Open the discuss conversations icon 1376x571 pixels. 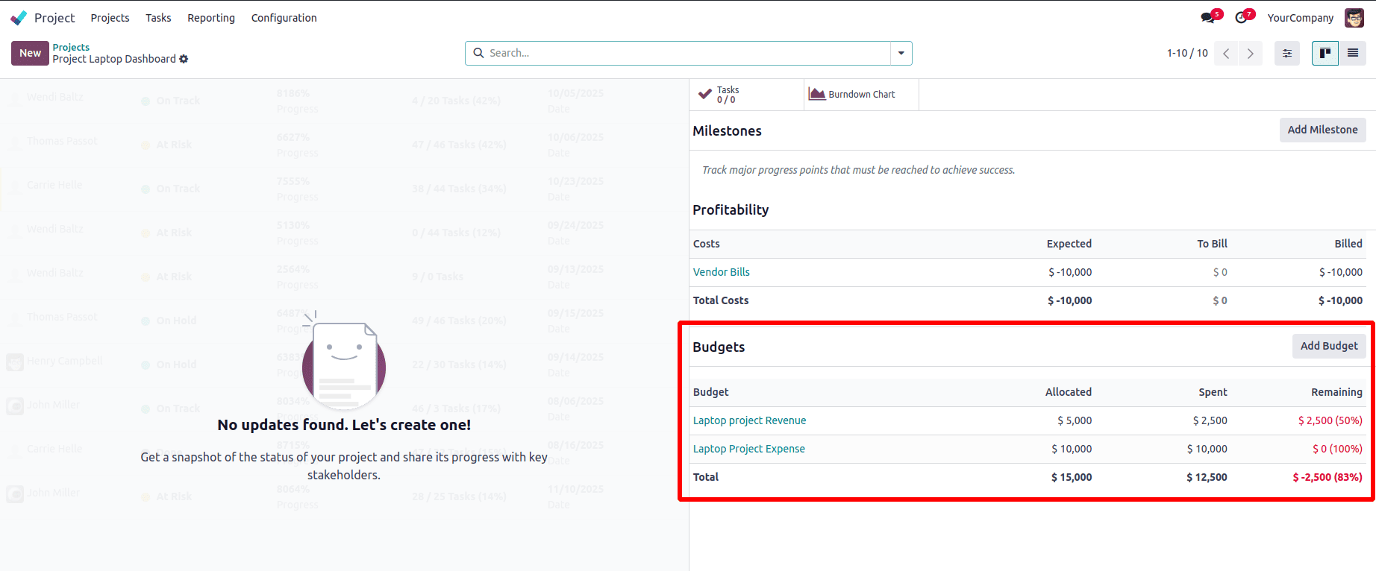click(1208, 18)
